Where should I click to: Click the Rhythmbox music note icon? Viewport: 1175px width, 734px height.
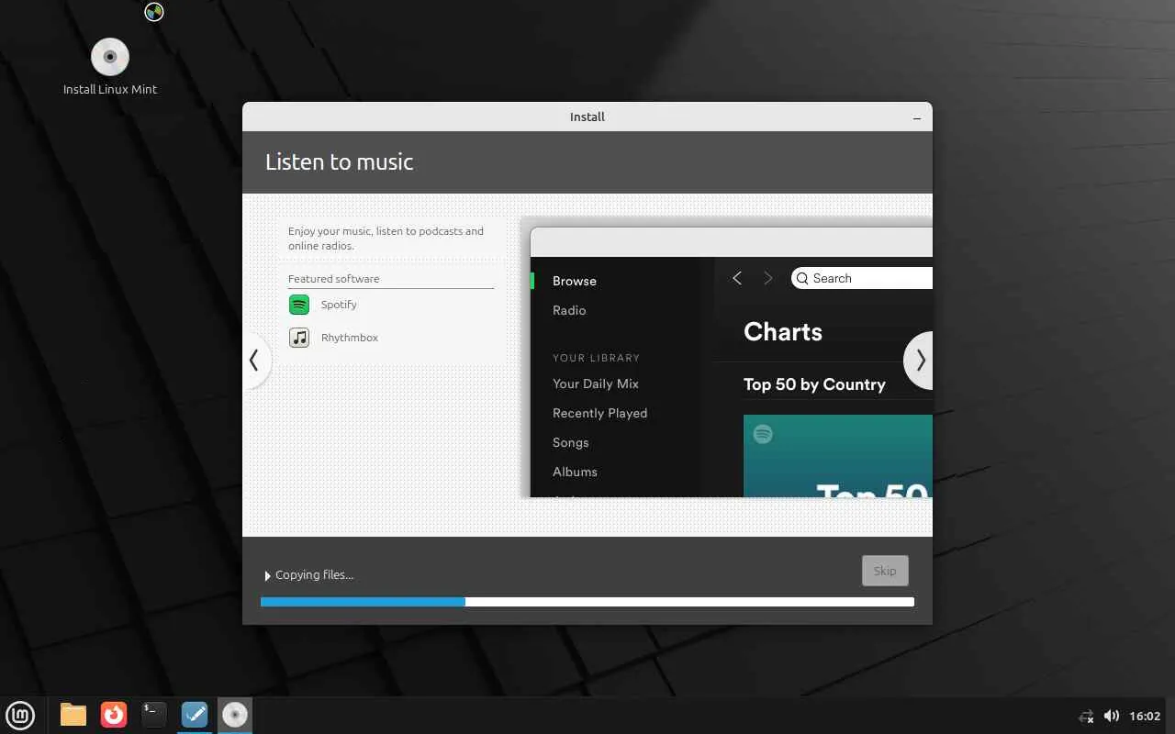pyautogui.click(x=299, y=338)
